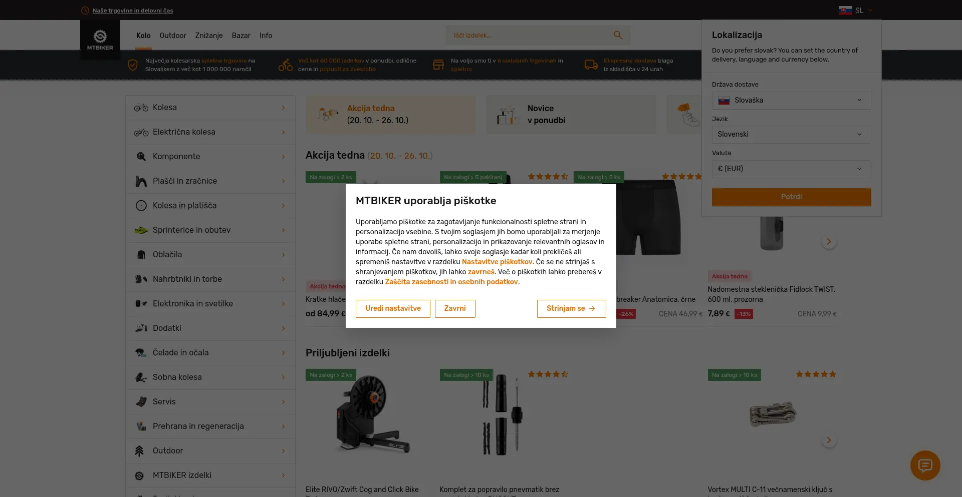This screenshot has width=962, height=497.
Task: Click the Servis tool icon in sidebar
Action: pos(141,402)
